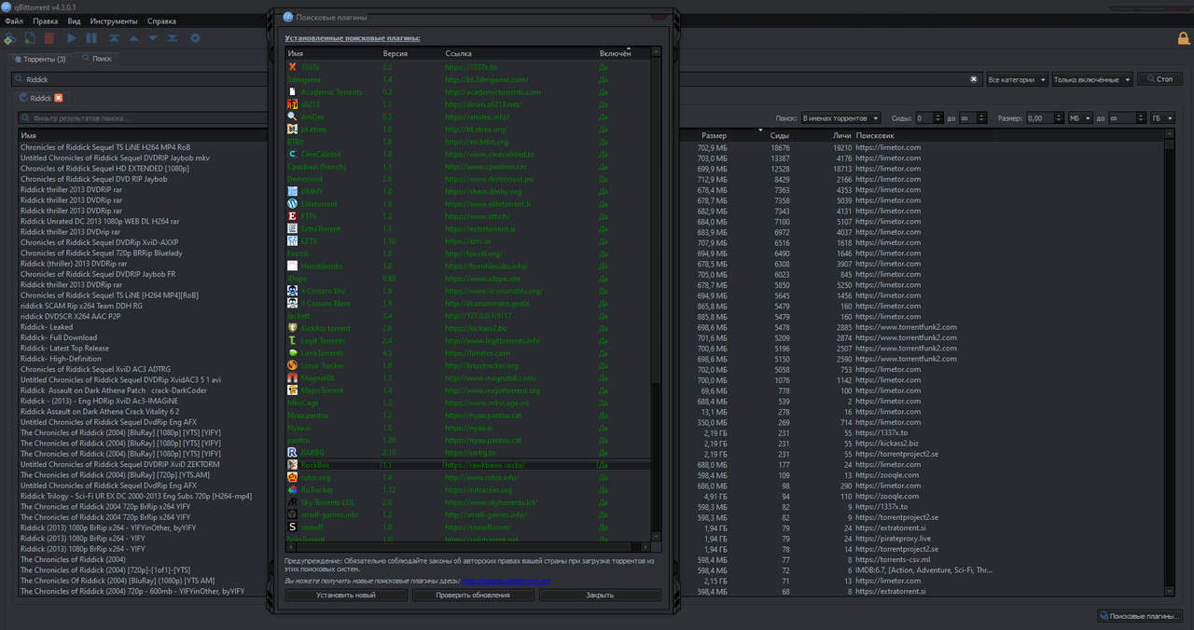Switch to the Торренты (3) tab
This screenshot has width=1194, height=630.
(x=39, y=59)
